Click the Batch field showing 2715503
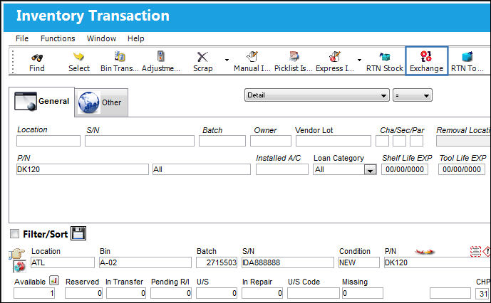The image size is (491, 303). (217, 262)
